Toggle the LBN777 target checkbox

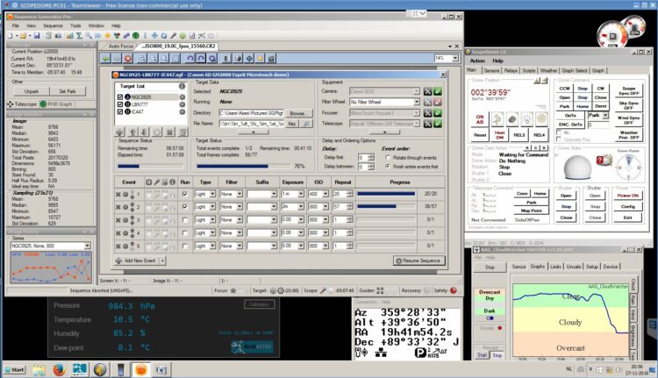tap(120, 104)
